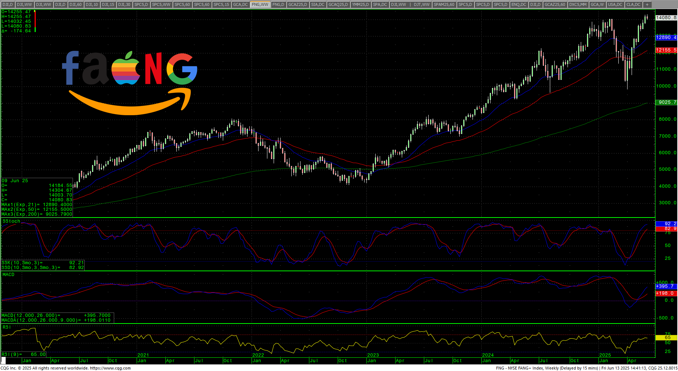This screenshot has width=678, height=371.
Task: Select the SPA,DC tab
Action: (380, 4)
